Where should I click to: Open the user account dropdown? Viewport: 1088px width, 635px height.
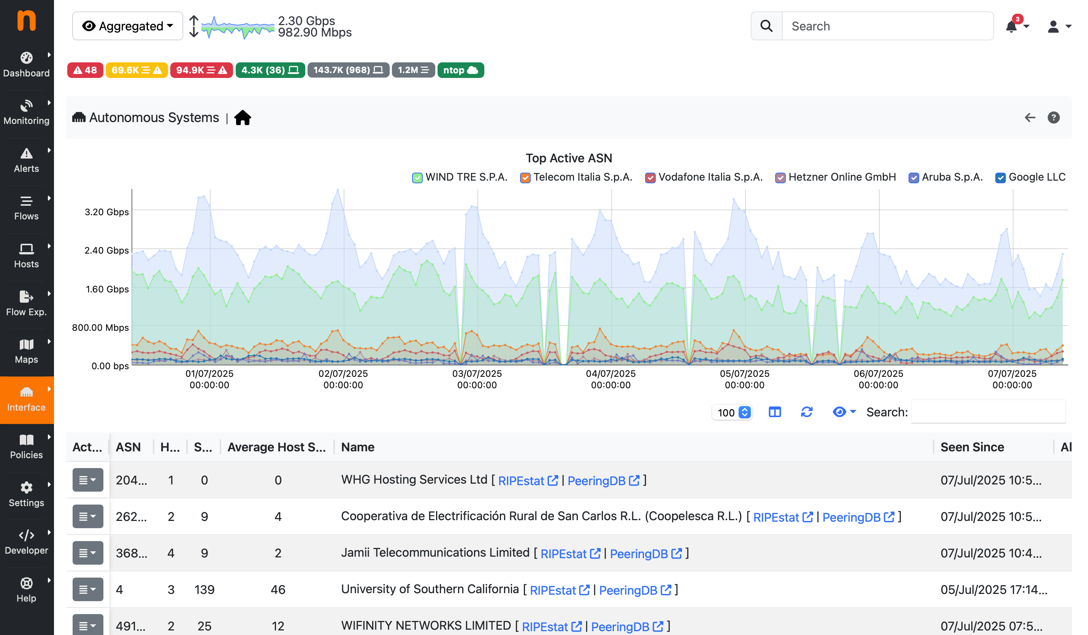pos(1059,26)
